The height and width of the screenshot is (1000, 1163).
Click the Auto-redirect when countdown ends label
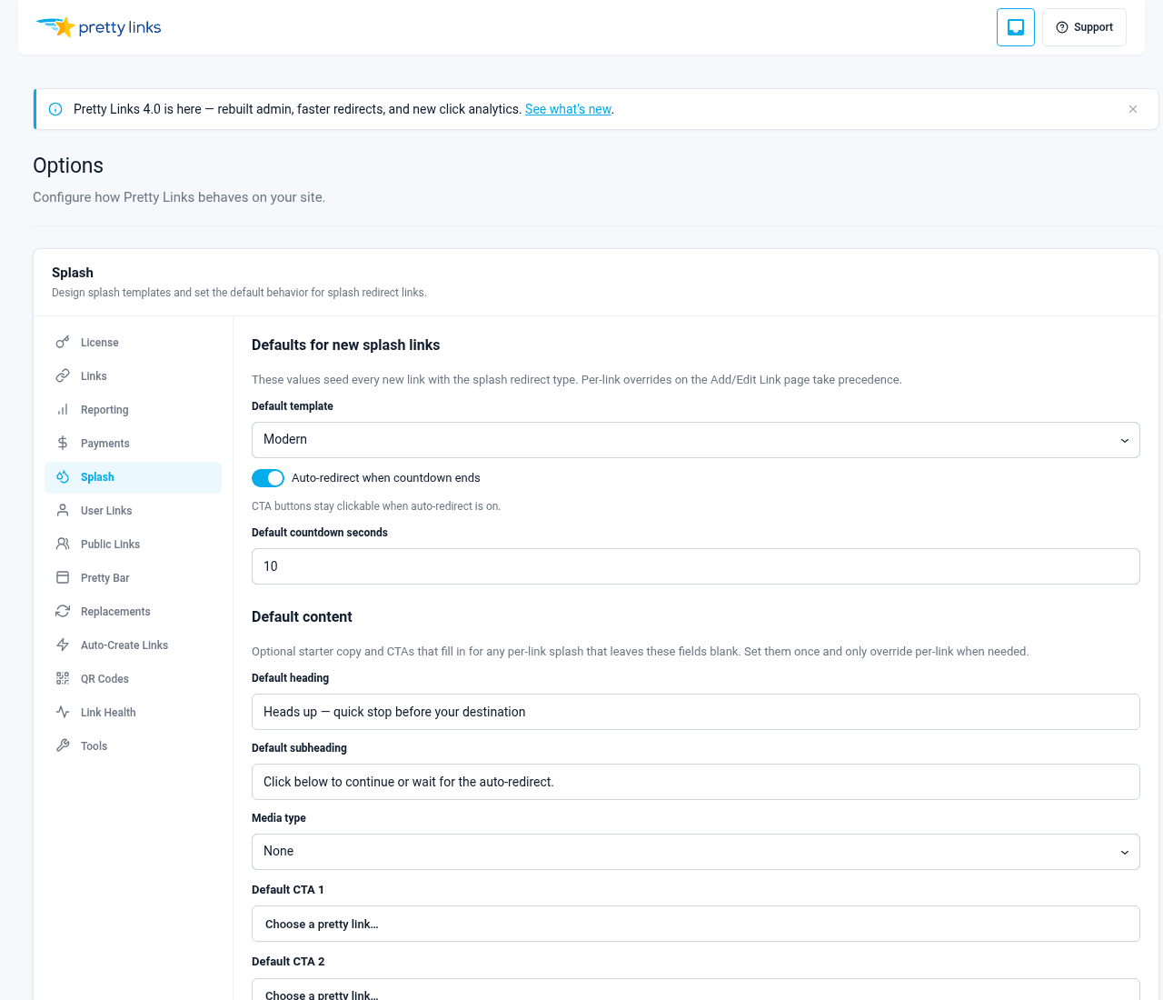click(385, 478)
